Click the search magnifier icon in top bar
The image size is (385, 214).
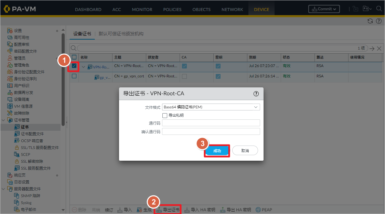coord(379,9)
